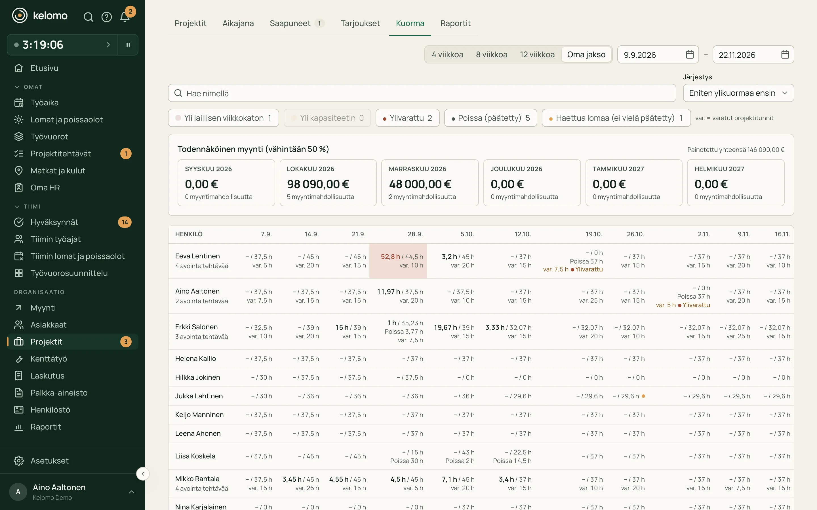Pause the running timer
Screen dimensions: 817x510
pyautogui.click(x=128, y=44)
